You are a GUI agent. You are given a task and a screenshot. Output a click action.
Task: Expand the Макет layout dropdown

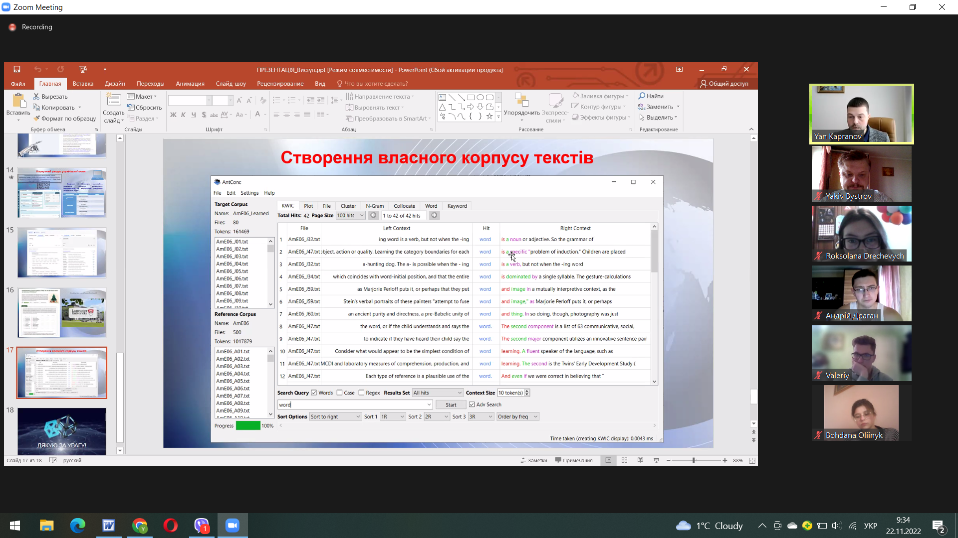coord(142,96)
